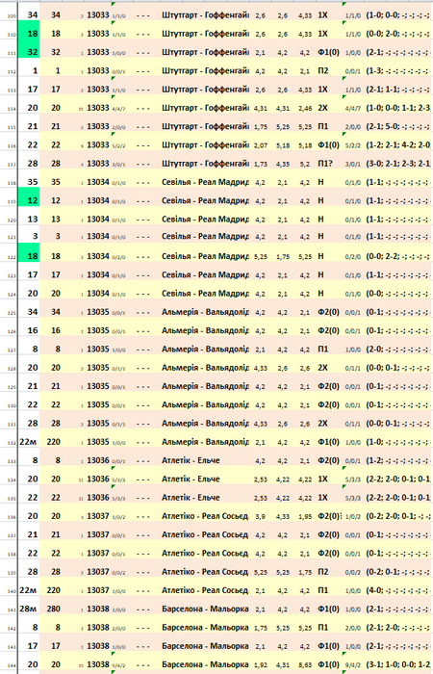The width and height of the screenshot is (433, 674).
Task: Select Атлетіко - Реал Сосьед cell in row 136
Action: coord(205,516)
